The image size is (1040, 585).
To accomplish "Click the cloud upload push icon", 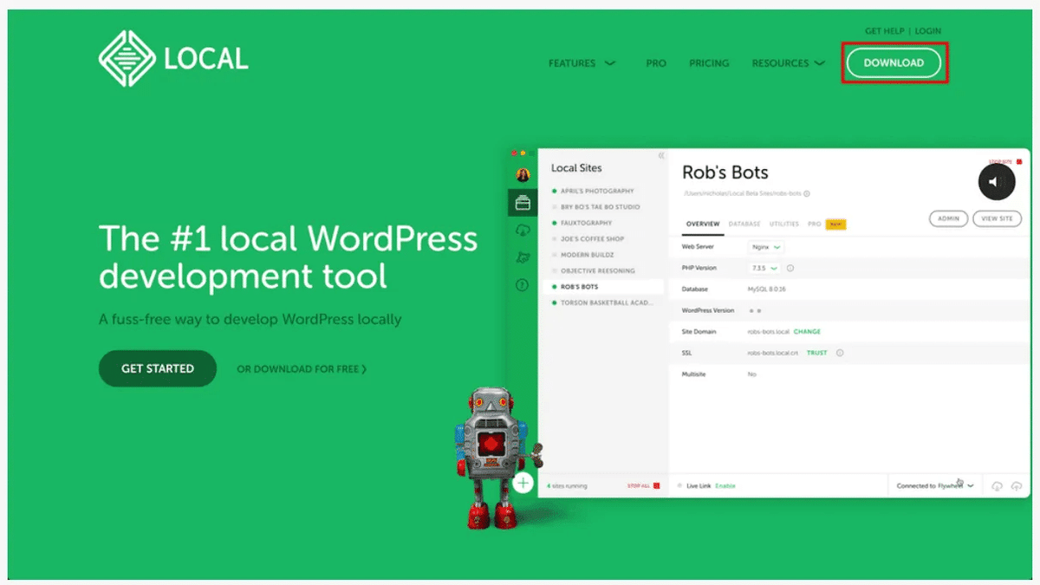I will [x=1017, y=486].
